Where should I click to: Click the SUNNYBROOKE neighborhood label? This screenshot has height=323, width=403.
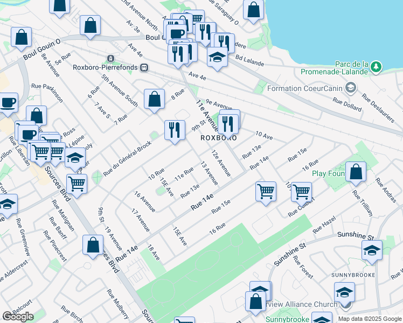pos(353,275)
